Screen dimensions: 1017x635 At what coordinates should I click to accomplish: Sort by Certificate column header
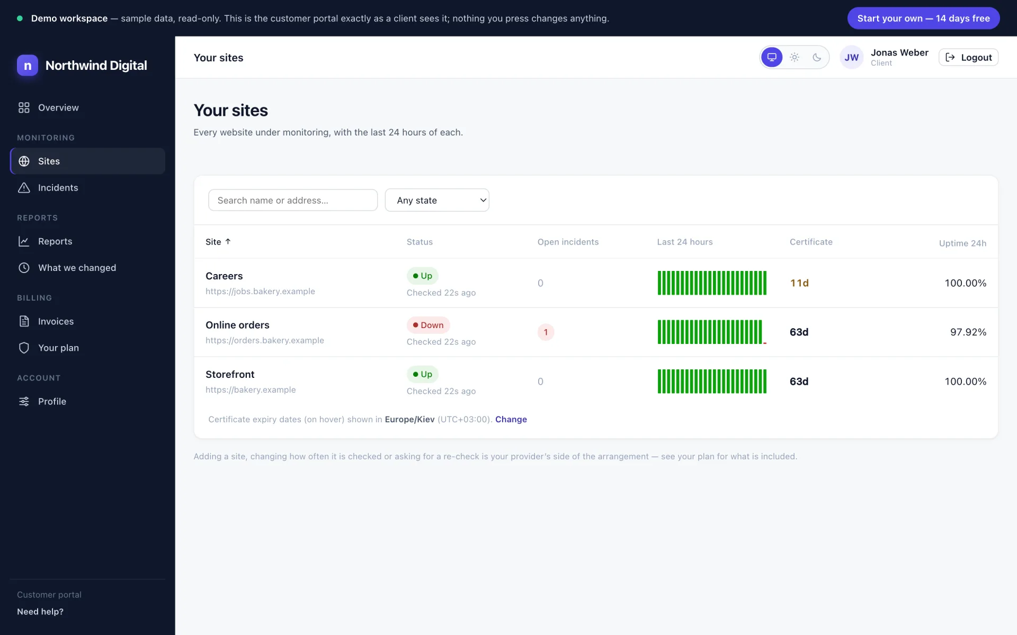[x=811, y=242]
